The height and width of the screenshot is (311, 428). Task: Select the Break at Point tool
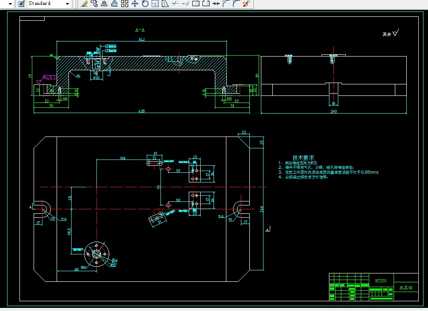pyautogui.click(x=196, y=4)
